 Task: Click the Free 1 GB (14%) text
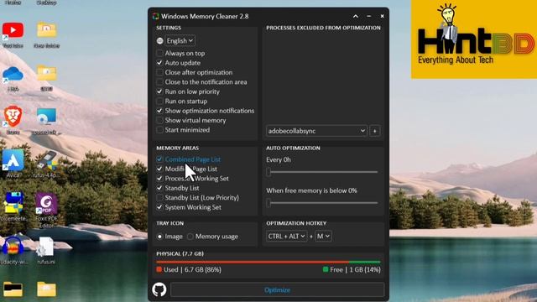point(355,270)
